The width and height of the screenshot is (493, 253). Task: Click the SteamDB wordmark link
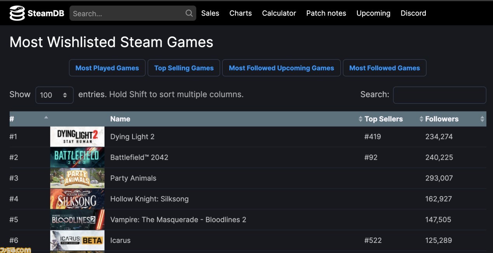click(x=45, y=14)
